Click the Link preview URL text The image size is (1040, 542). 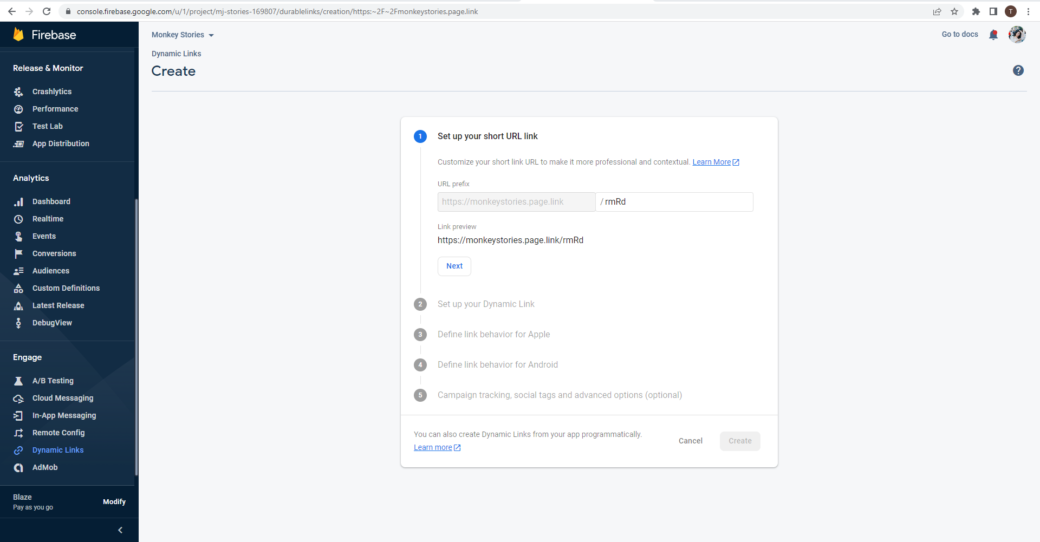510,240
